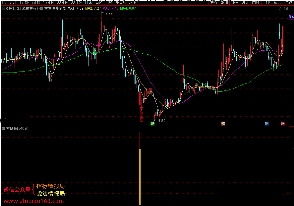
Task: Click the orange 榜 event marker
Action: click(x=223, y=123)
